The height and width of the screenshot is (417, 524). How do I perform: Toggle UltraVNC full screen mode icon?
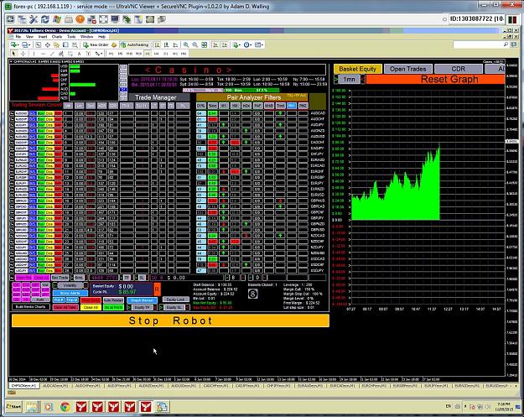pos(103,19)
